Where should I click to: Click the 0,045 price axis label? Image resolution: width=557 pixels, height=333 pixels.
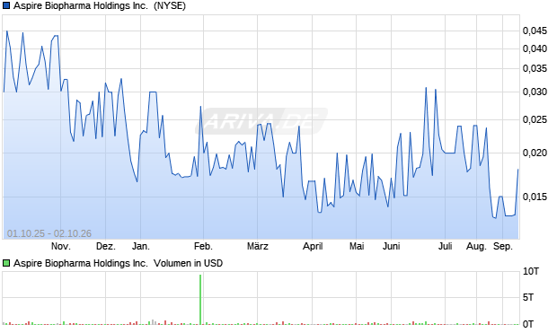[535, 31]
